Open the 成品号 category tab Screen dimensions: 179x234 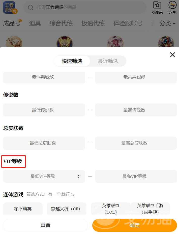(12, 23)
